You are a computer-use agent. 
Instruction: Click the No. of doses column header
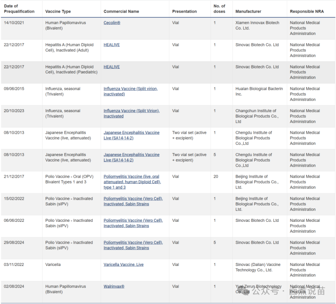[219, 9]
